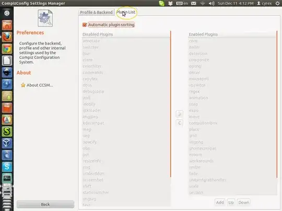Viewport: 282px width, 211px height.
Task: Open About CCSM... link
Action: (x=40, y=85)
